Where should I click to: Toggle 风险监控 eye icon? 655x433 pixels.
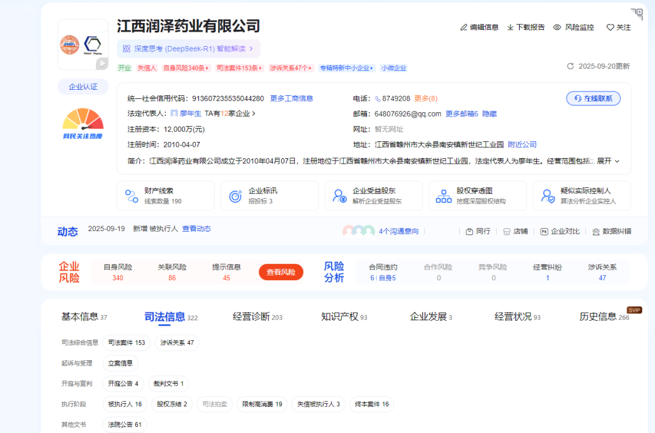557,27
